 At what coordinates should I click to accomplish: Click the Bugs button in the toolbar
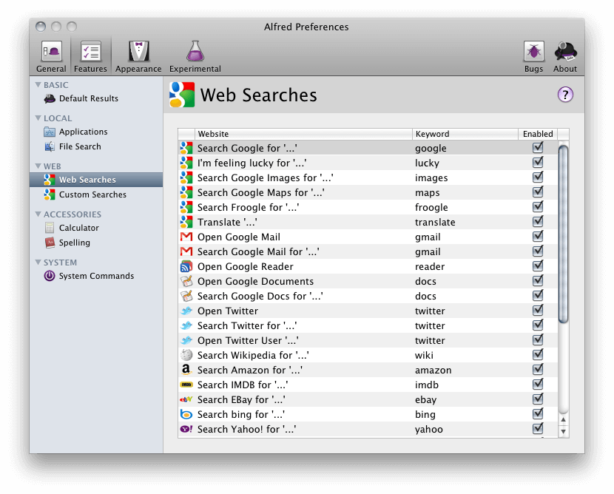click(533, 52)
